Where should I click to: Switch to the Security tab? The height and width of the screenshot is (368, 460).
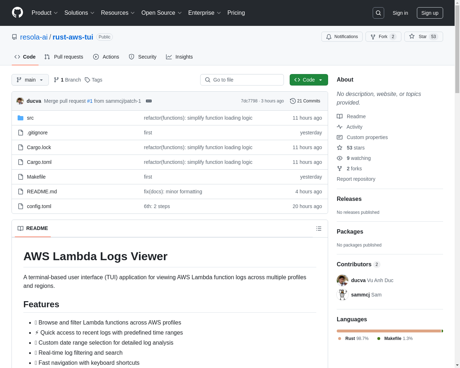click(x=143, y=57)
